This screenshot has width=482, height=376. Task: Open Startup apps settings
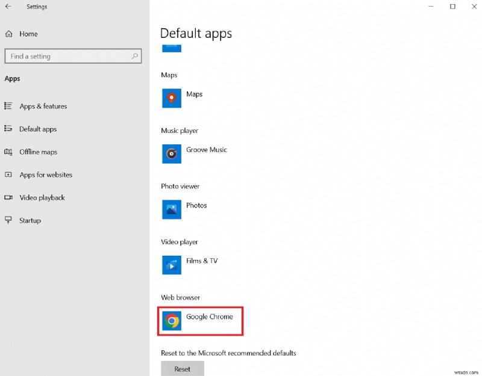30,220
